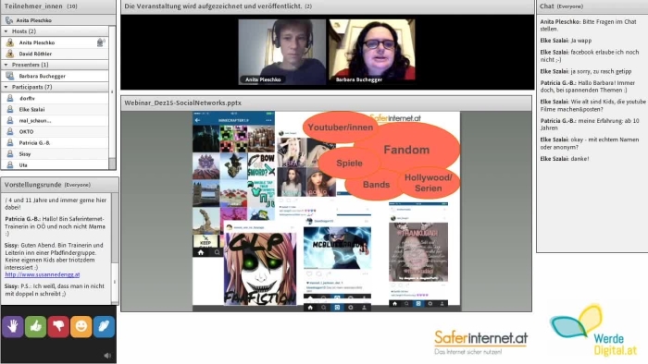Click the Chat (Everyone) panel header
This screenshot has height=364, width=648.
click(592, 6)
